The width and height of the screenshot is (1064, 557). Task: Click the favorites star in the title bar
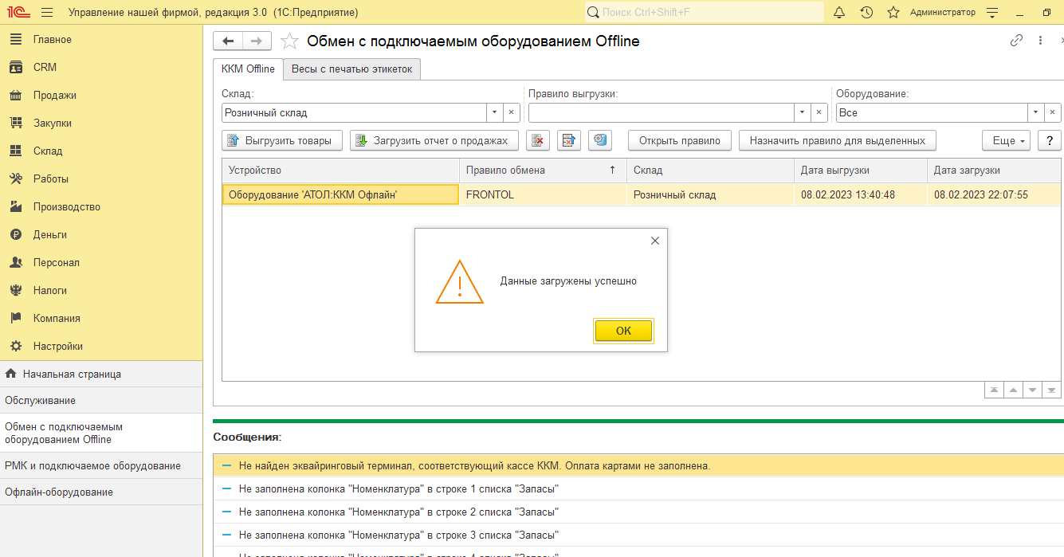[893, 13]
